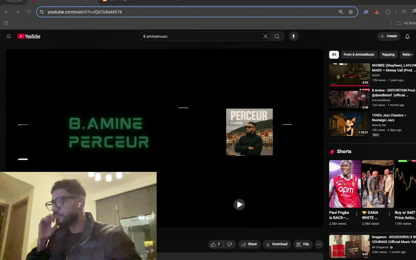Open the media control toolbar icon
Screen dimensions: 416x260
tap(404, 12)
